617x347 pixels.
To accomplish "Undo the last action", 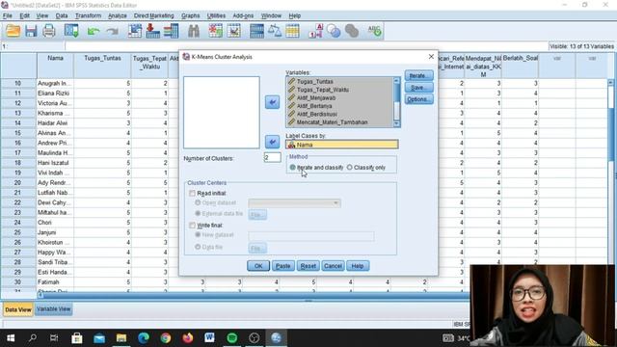I will click(94, 31).
